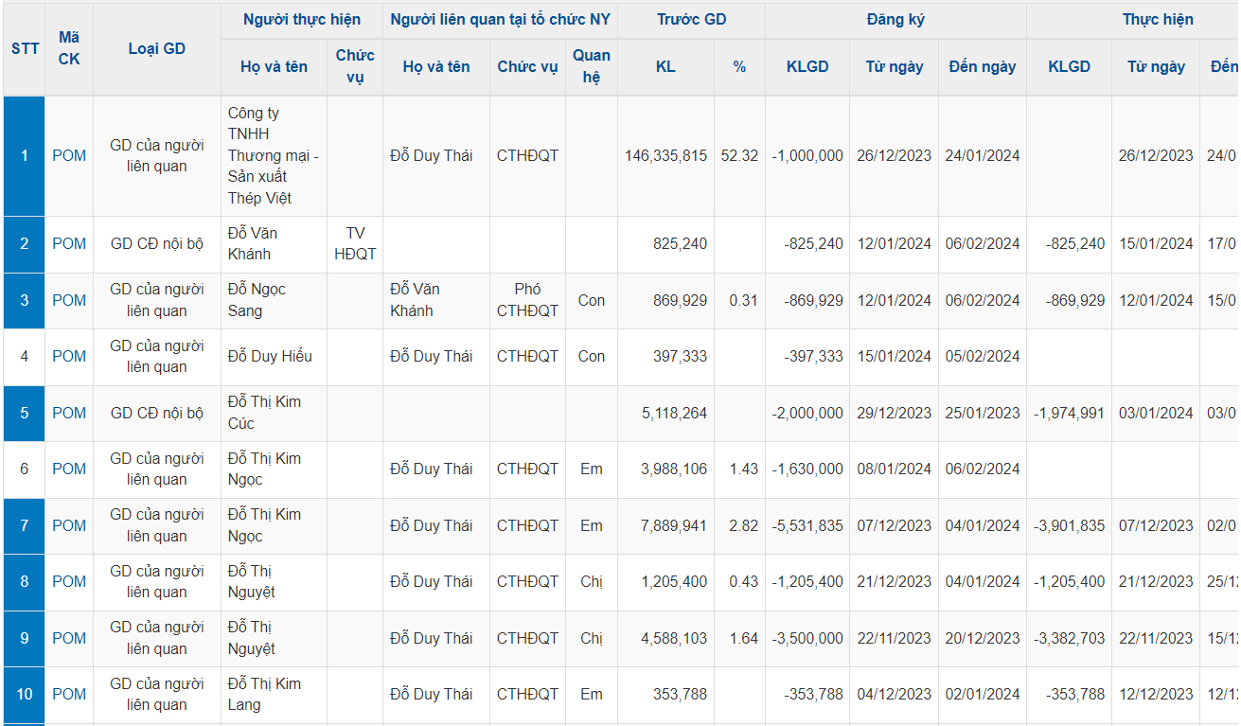Click the Quan hệ column header
The width and height of the screenshot is (1241, 726).
592,66
